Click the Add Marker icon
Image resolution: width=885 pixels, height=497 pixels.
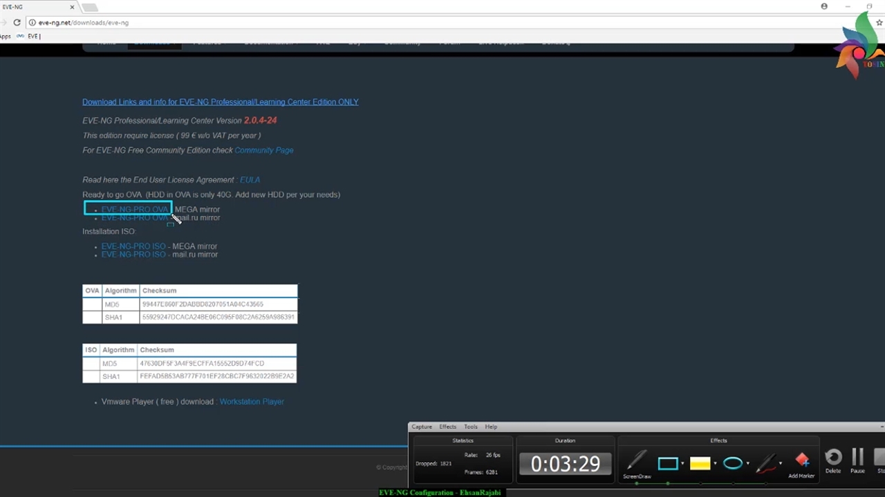click(x=801, y=461)
